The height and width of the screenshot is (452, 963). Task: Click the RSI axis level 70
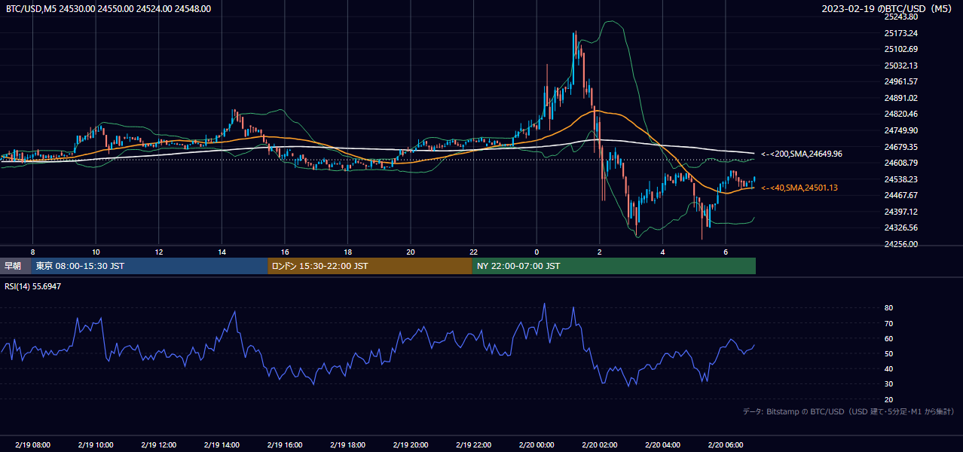tap(889, 323)
